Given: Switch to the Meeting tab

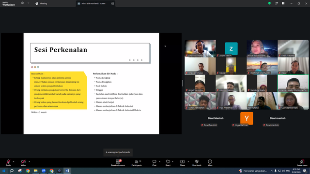Looking at the screenshot, I should (x=41, y=3).
